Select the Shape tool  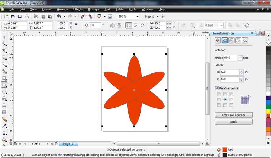coord(4,44)
